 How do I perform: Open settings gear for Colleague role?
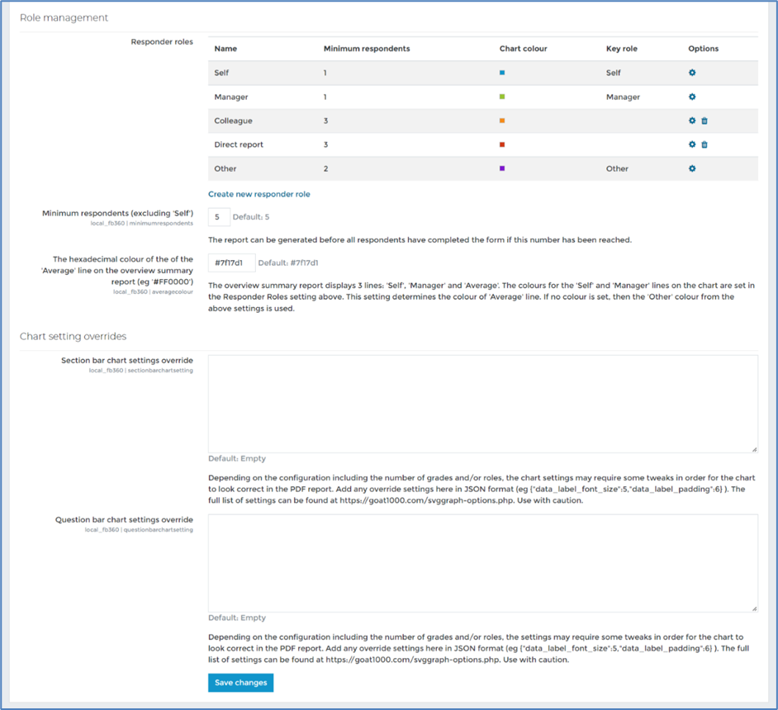(692, 121)
